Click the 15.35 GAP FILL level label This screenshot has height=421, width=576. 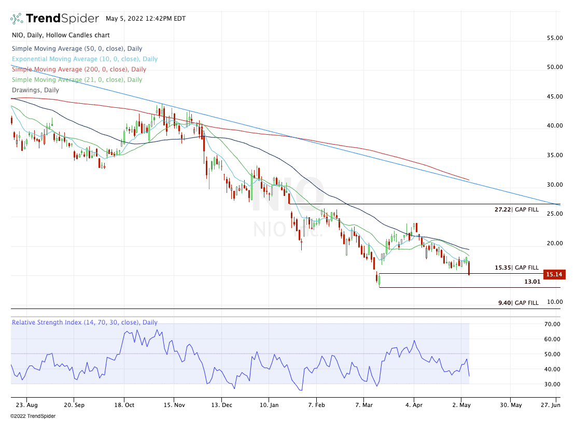coord(516,268)
